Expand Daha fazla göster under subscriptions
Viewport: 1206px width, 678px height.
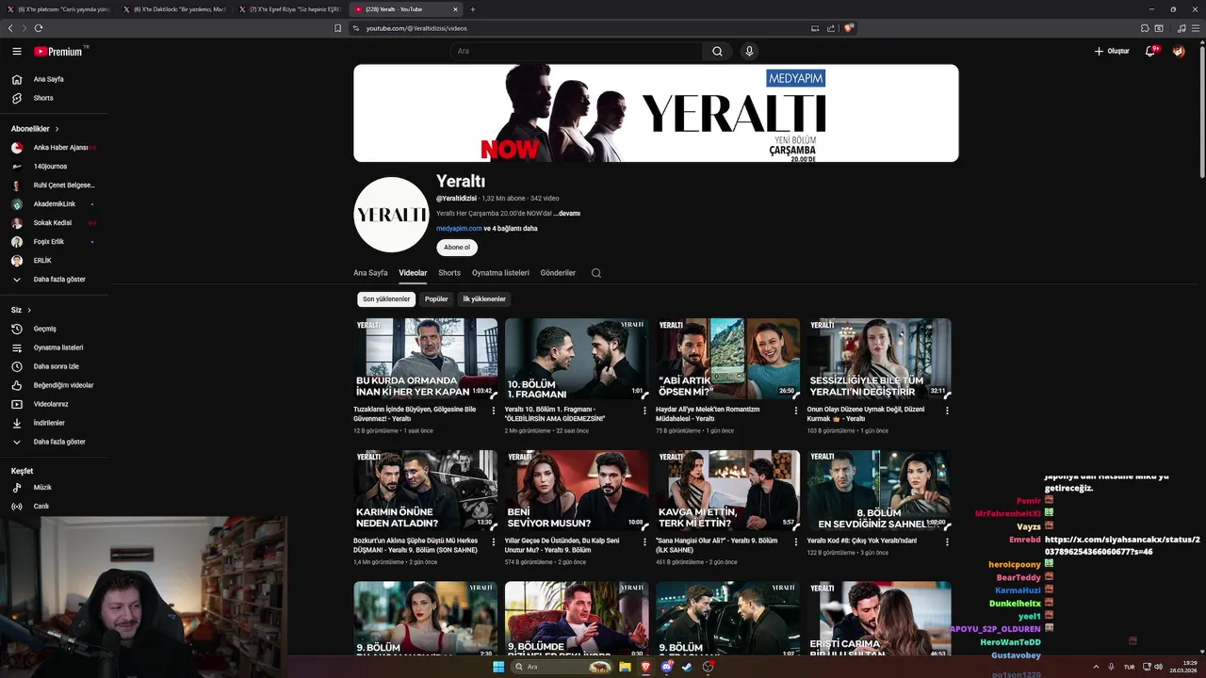[x=59, y=280]
